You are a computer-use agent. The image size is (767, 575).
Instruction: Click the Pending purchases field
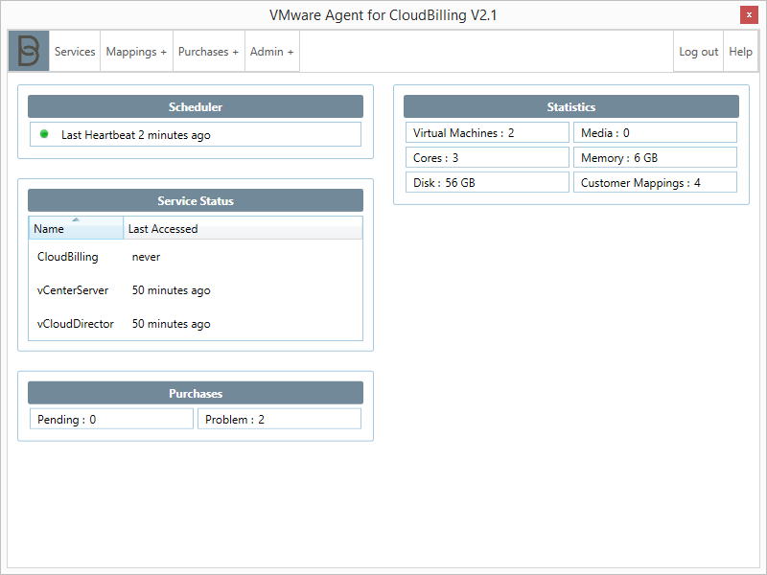(111, 418)
